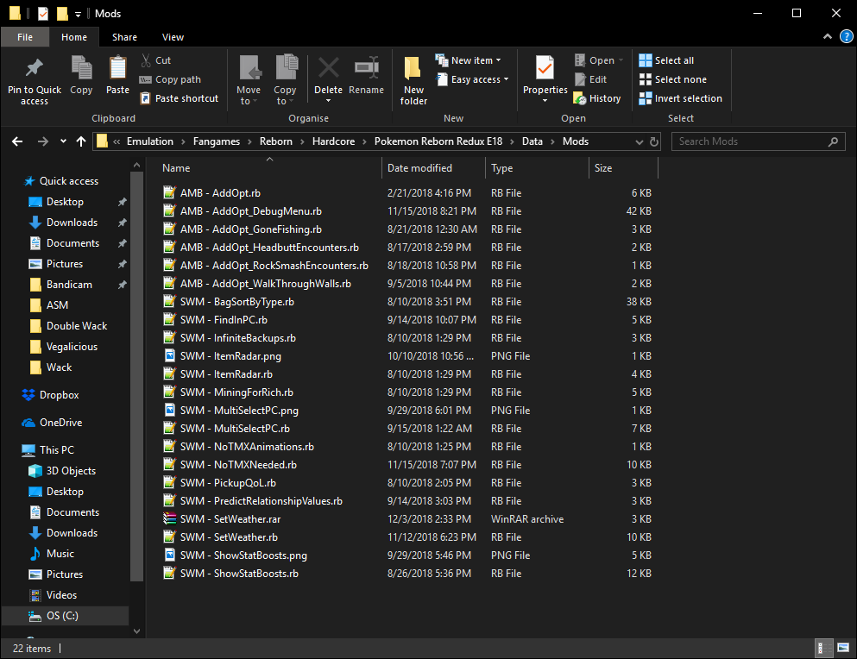Screen dimensions: 857x659
Task: Go forward with the right arrow
Action: pos(42,141)
